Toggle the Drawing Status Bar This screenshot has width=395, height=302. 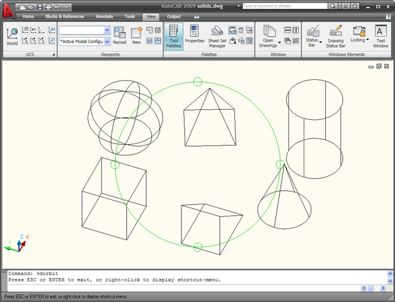[x=336, y=36]
